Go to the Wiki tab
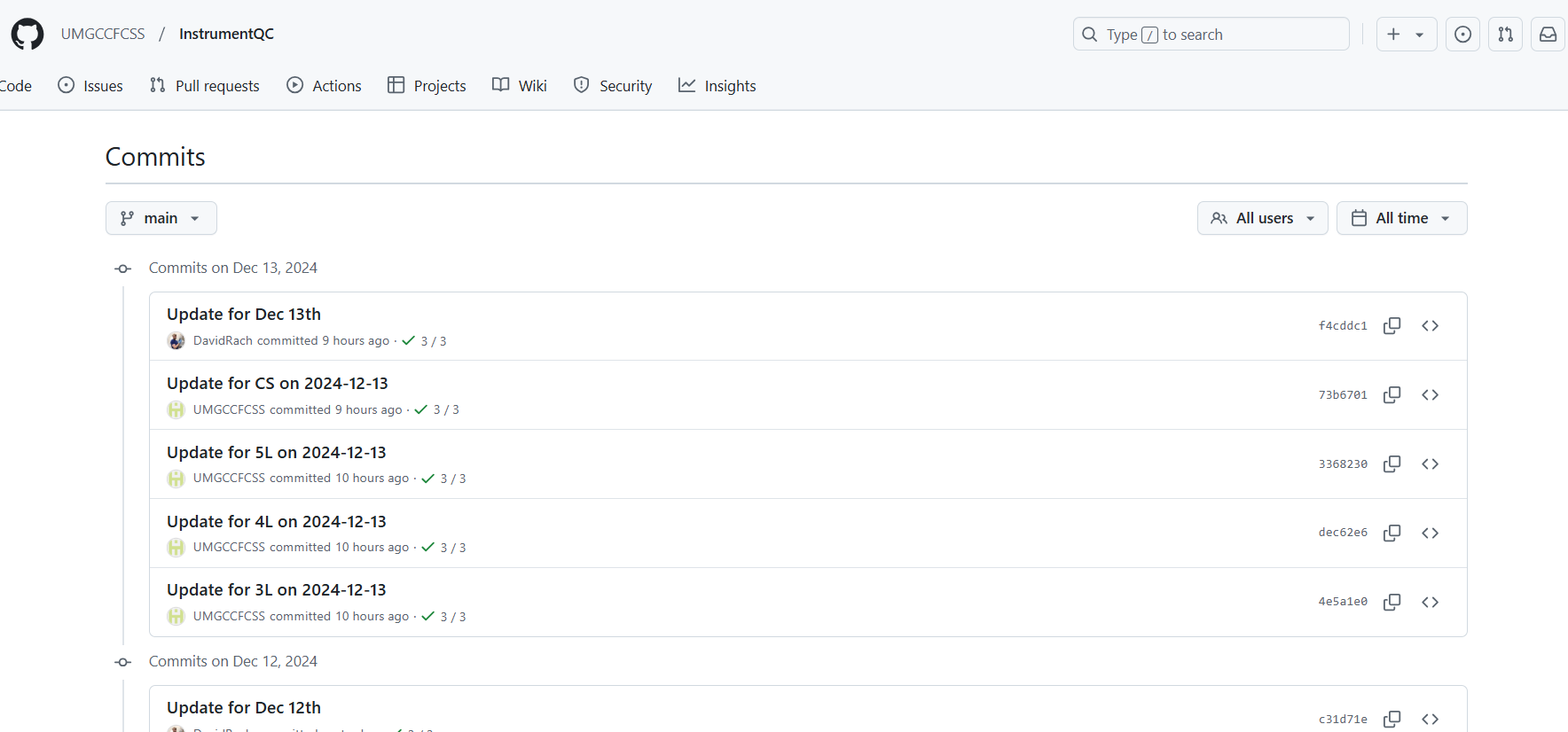Screen dimensions: 1568x732 coord(520,86)
